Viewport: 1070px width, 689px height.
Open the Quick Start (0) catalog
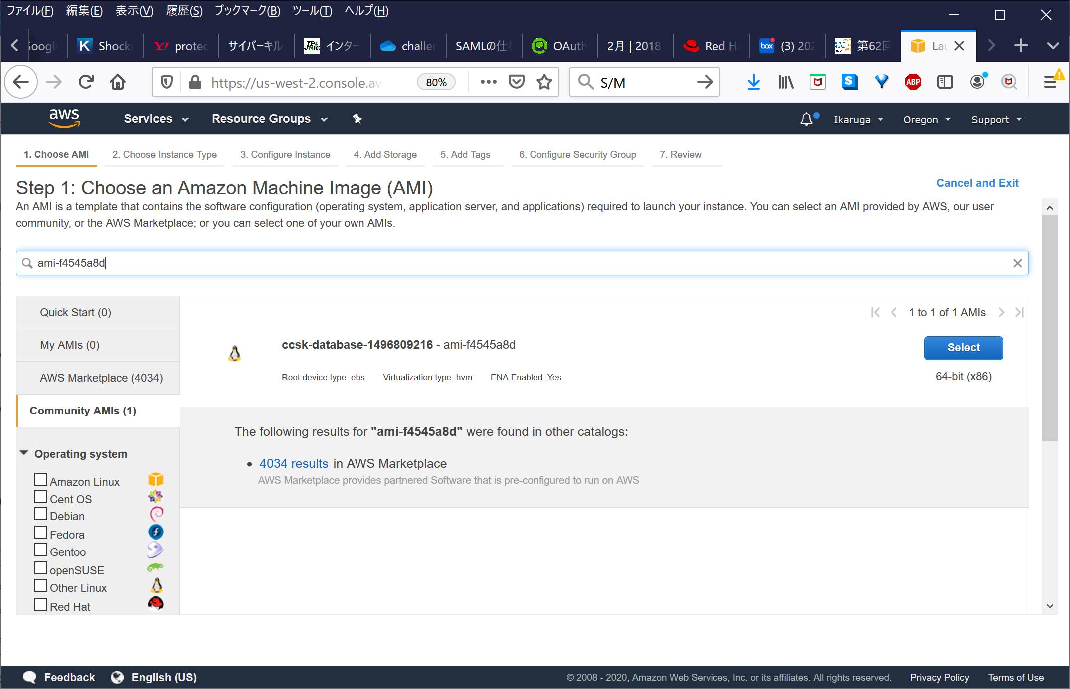click(x=98, y=312)
